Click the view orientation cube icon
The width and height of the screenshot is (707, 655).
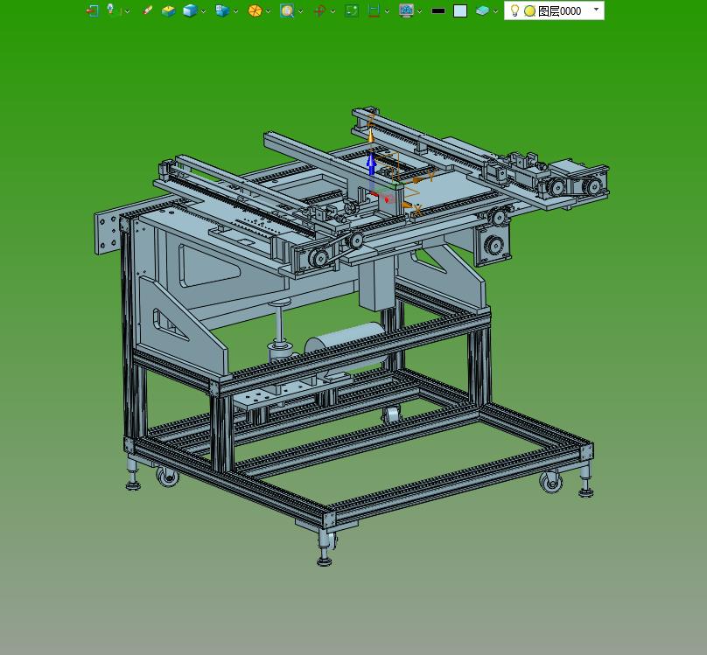[222, 10]
